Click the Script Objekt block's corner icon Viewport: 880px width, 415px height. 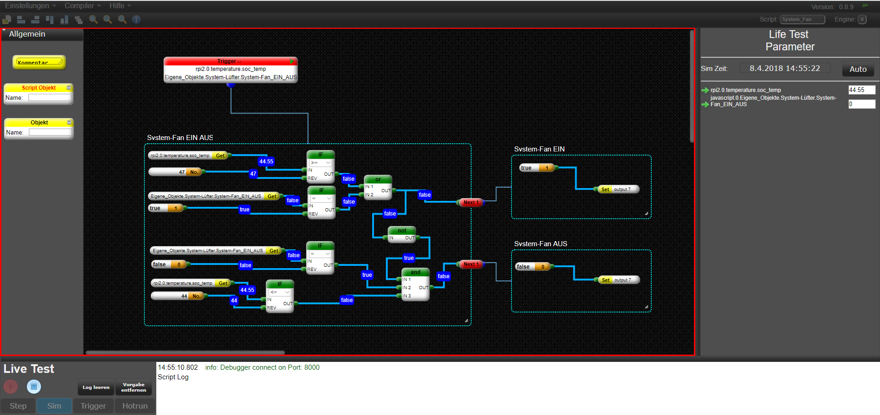pos(69,87)
